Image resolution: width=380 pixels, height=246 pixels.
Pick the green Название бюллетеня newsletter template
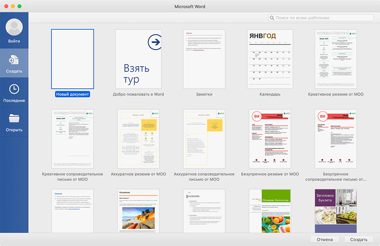pyautogui.click(x=270, y=211)
